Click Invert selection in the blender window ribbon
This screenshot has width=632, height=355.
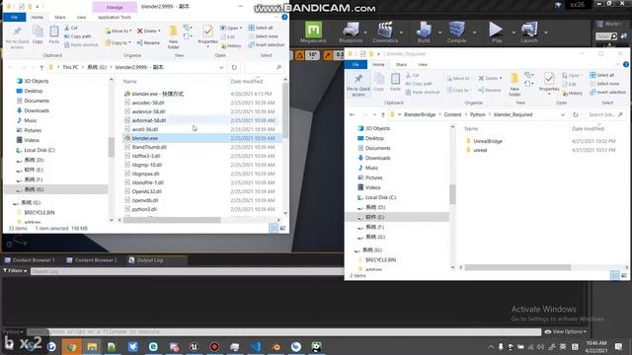tap(267, 44)
